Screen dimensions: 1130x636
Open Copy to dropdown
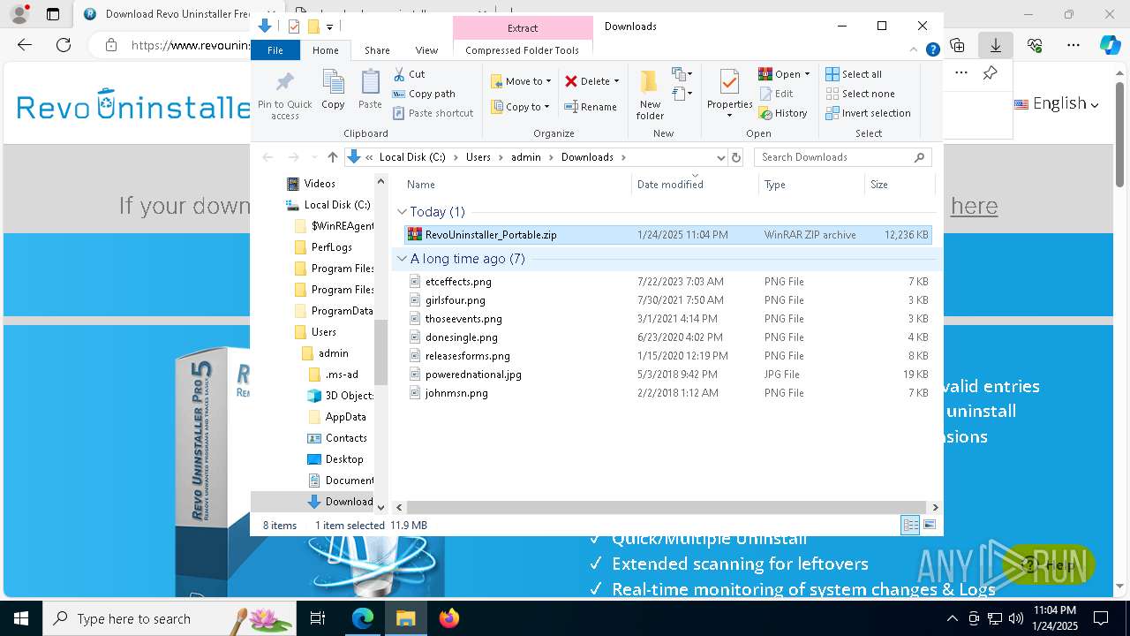pos(521,107)
